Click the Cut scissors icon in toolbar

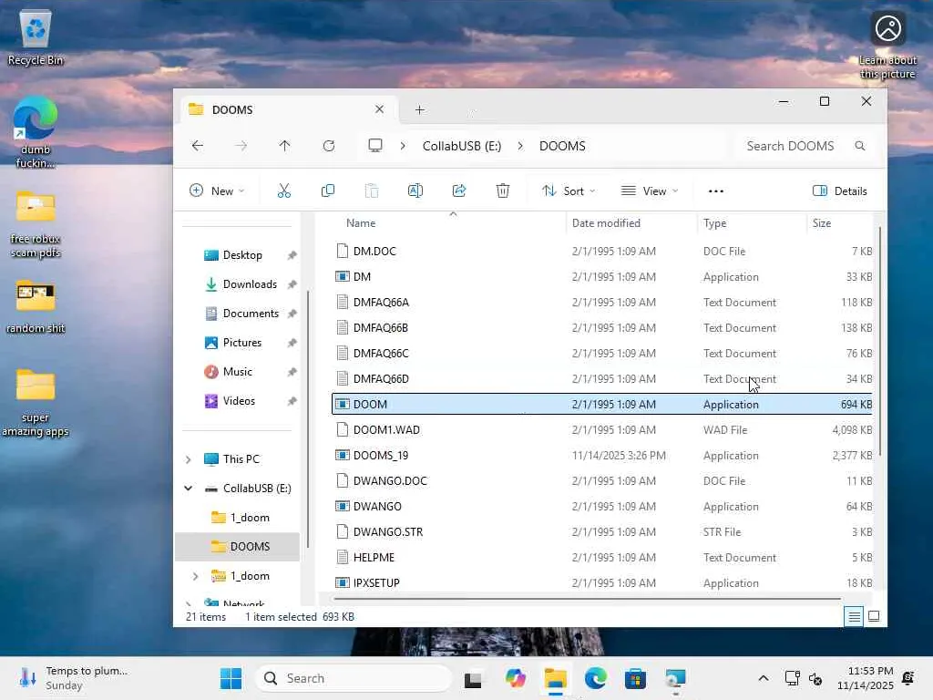pyautogui.click(x=284, y=191)
